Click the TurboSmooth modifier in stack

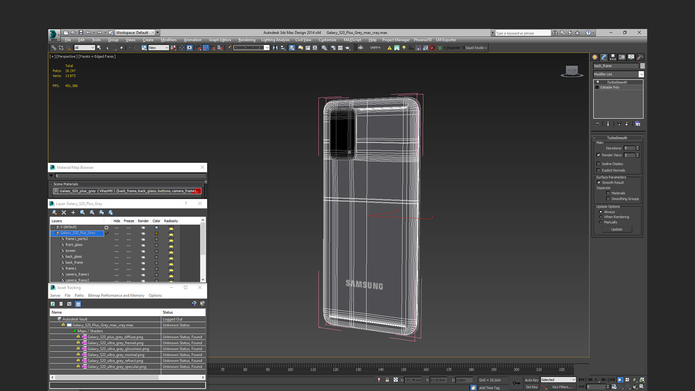[x=617, y=82]
